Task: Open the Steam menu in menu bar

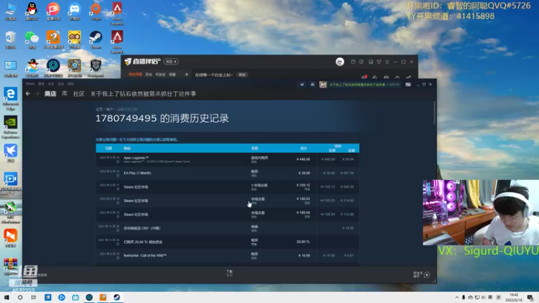Action: pos(30,83)
